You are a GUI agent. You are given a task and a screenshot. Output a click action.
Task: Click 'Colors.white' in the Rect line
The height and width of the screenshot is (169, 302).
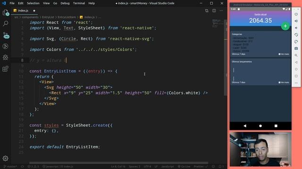183,93
